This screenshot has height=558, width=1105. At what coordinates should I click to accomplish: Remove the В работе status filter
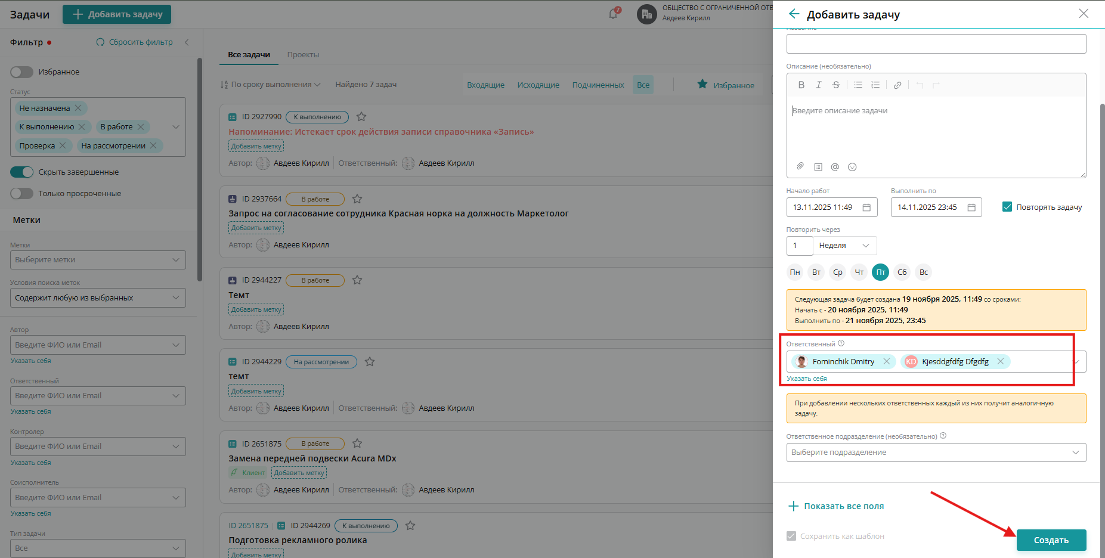pyautogui.click(x=141, y=127)
